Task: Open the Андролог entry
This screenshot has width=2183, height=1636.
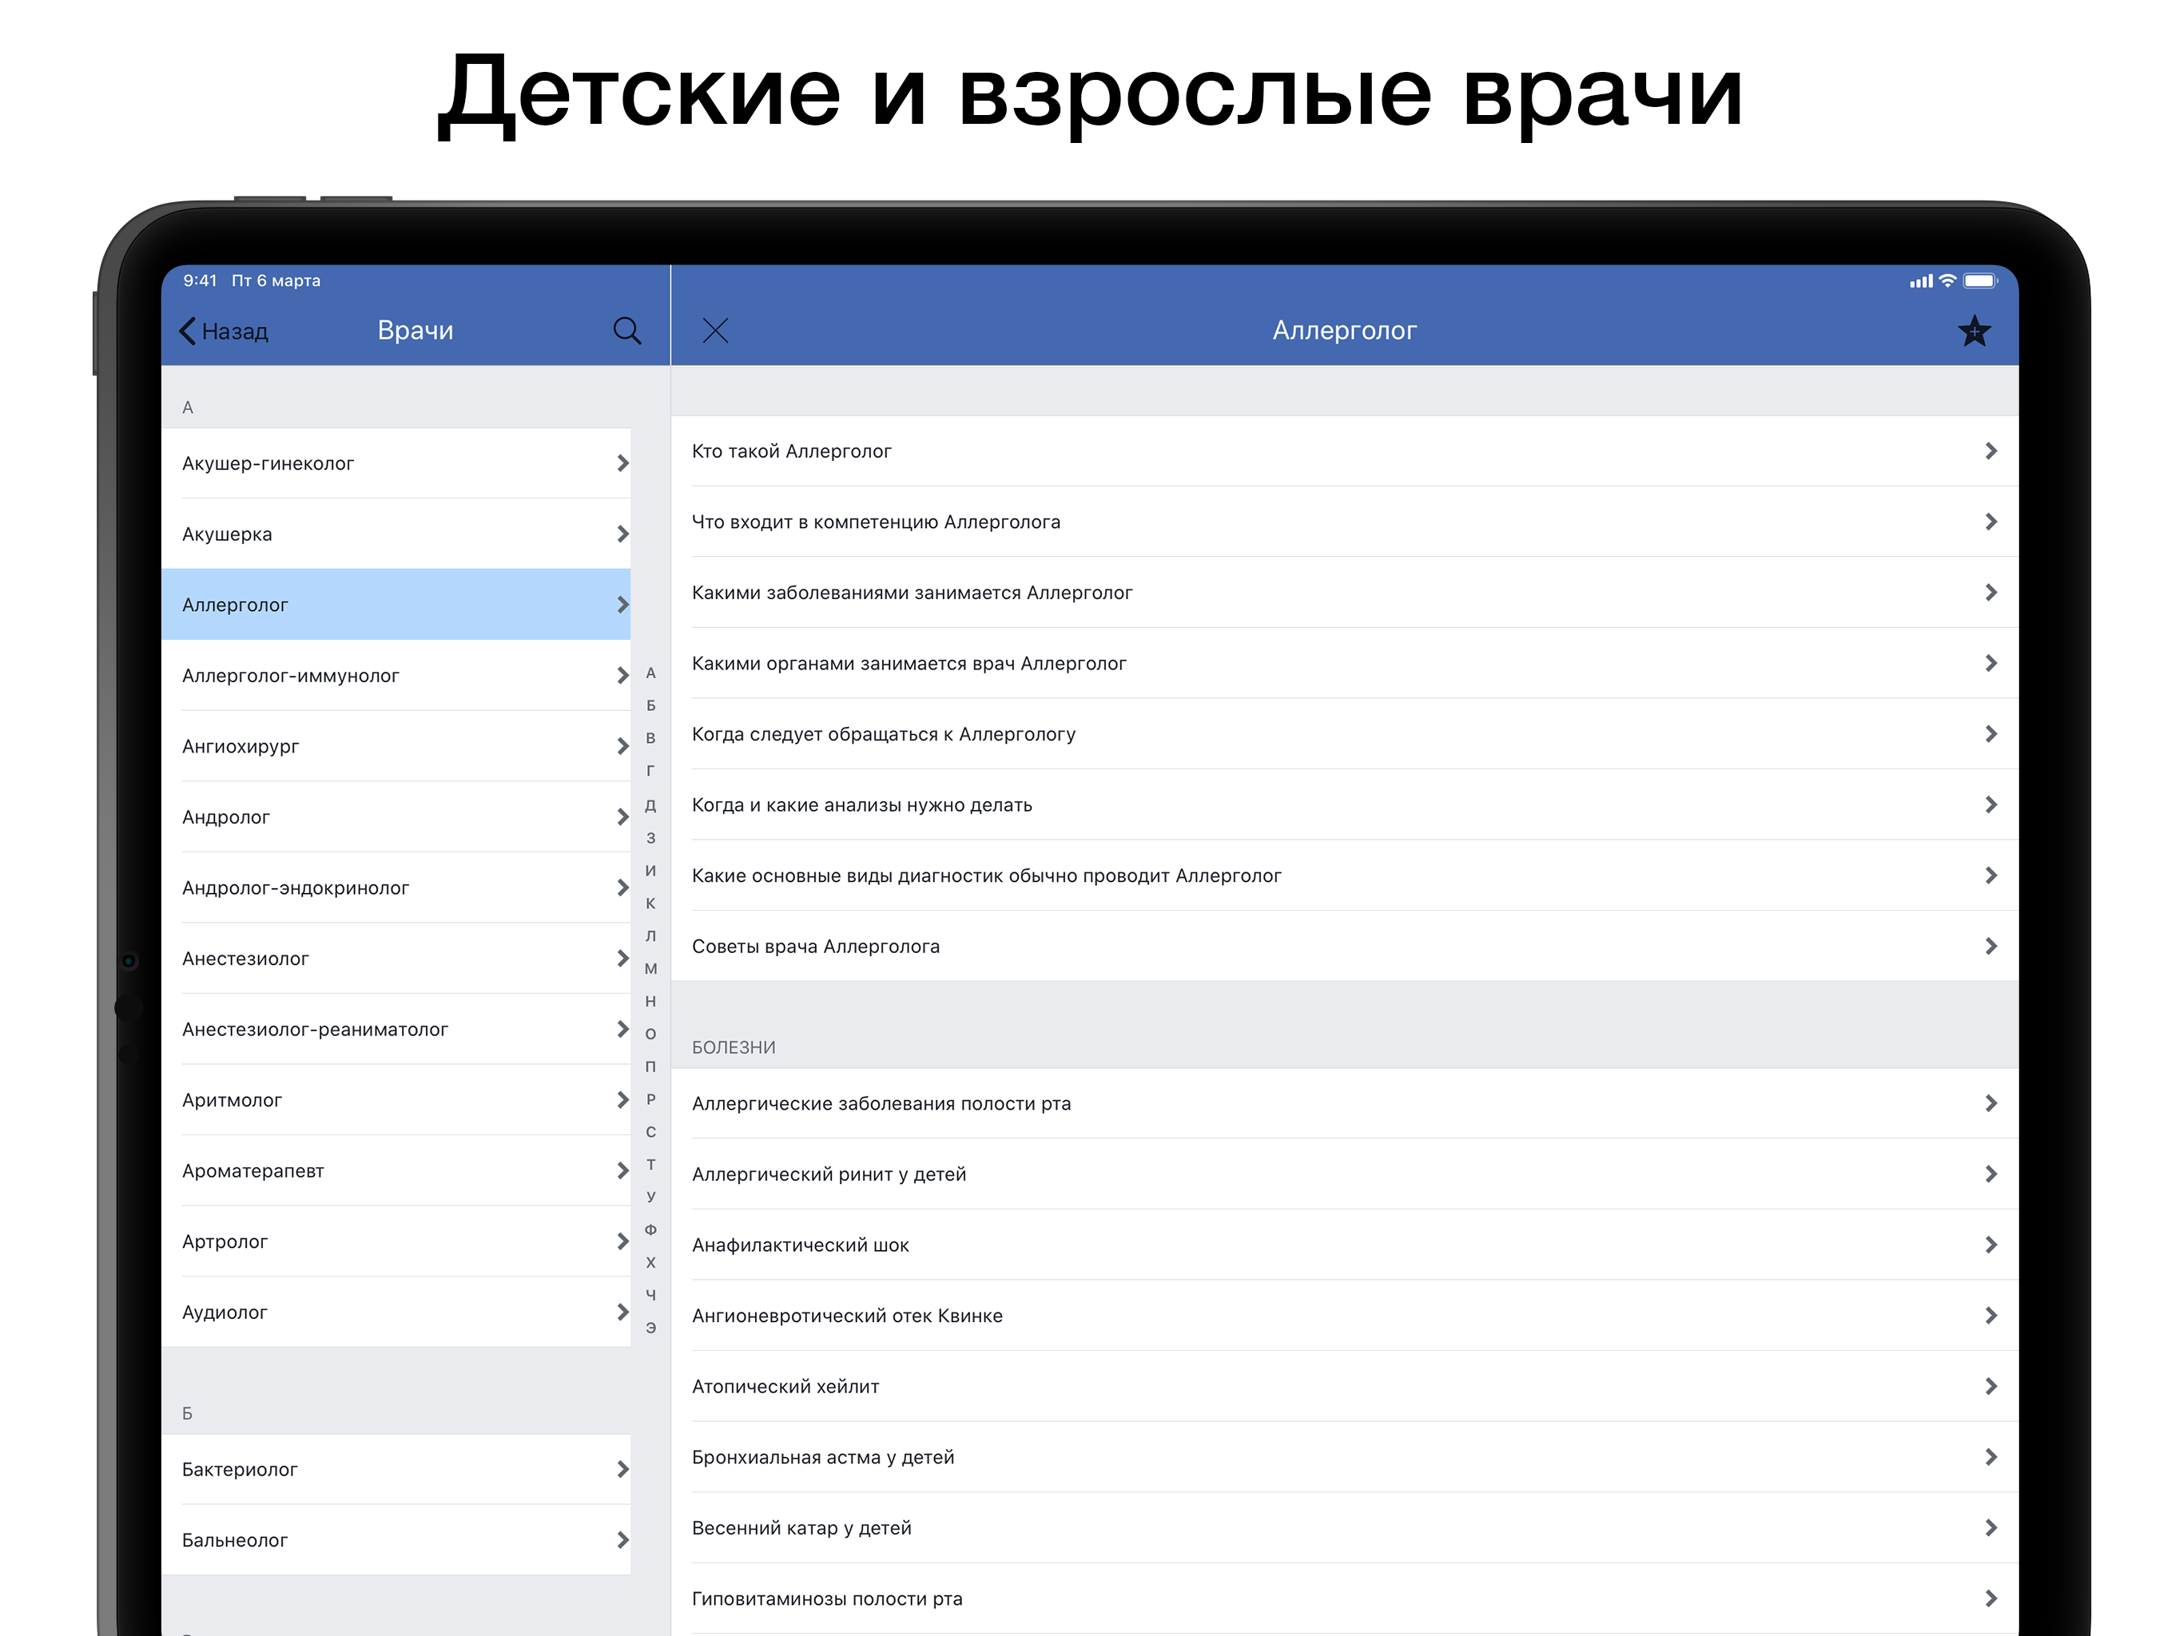Action: [x=396, y=817]
